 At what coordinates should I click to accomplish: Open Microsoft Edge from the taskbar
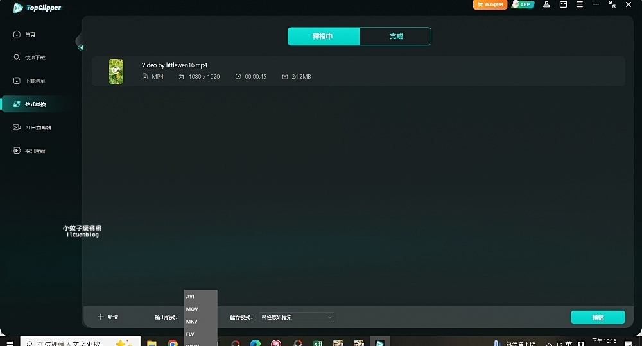click(256, 343)
